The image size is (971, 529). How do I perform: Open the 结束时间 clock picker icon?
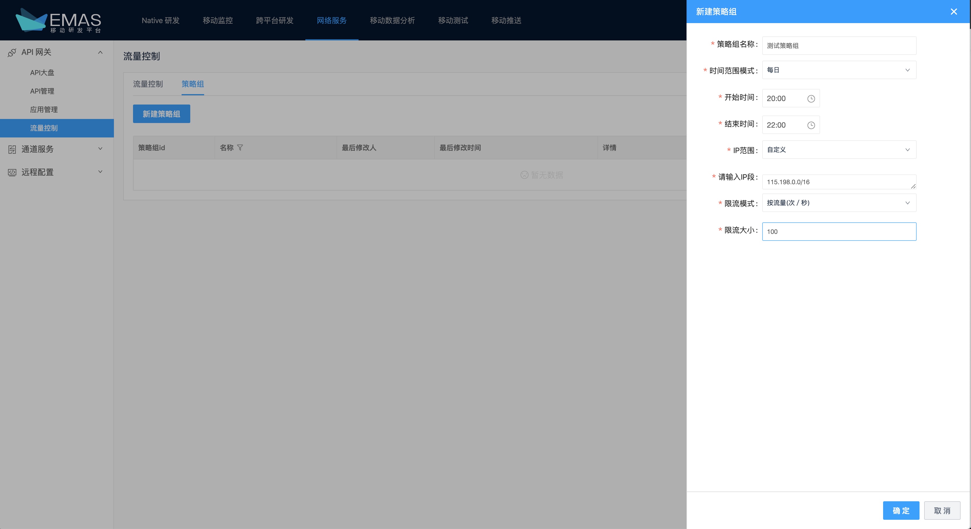811,125
